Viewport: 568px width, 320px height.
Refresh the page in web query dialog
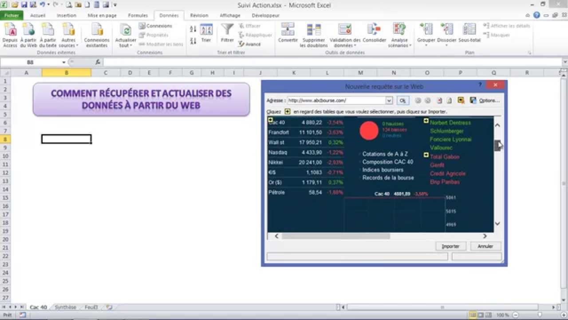449,100
